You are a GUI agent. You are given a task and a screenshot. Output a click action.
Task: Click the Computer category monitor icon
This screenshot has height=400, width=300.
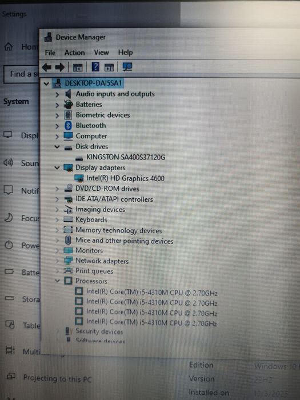tap(68, 136)
